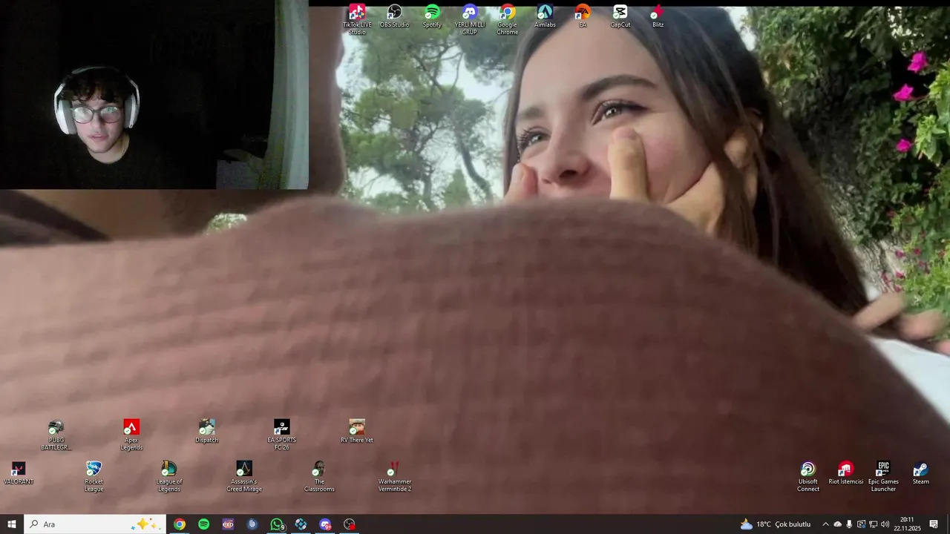Screen dimensions: 950x534
Task: Expand hidden system tray icons chevron
Action: point(825,524)
